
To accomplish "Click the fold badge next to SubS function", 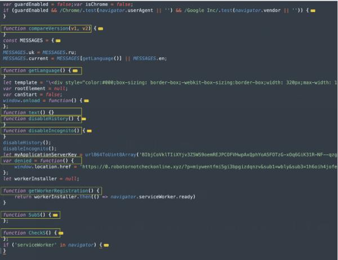I will (55, 215).
